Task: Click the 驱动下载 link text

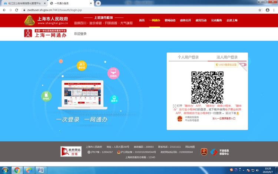Action: (231, 113)
